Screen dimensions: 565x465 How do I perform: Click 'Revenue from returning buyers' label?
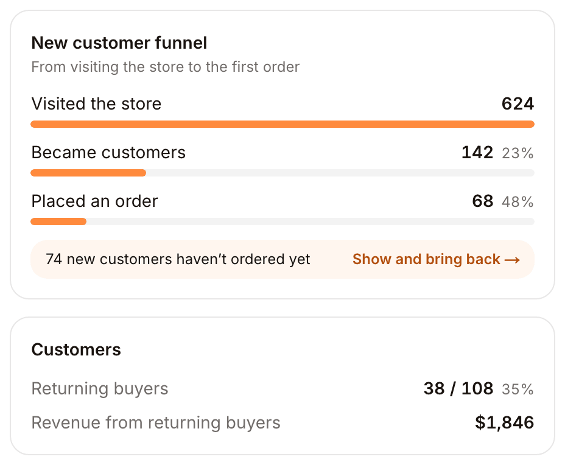[x=156, y=422]
